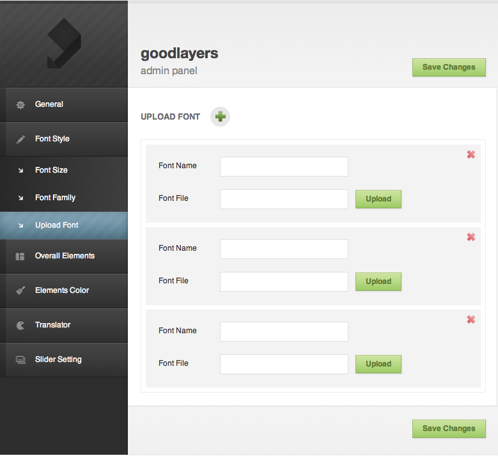Open the Translator settings
The image size is (498, 456).
click(x=52, y=325)
